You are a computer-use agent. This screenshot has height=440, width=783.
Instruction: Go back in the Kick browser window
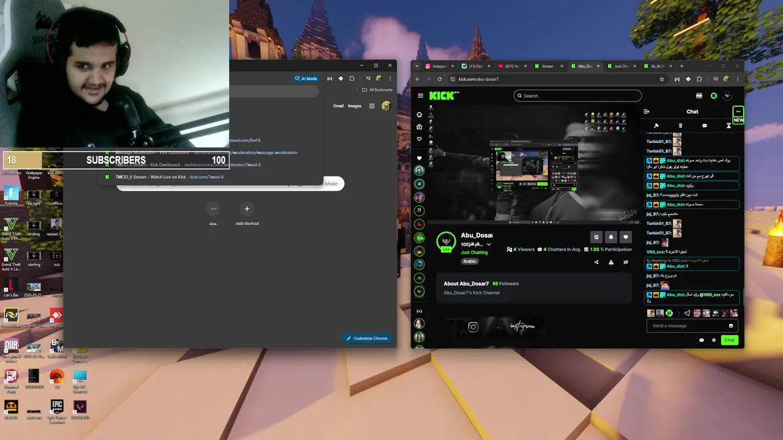[x=418, y=79]
